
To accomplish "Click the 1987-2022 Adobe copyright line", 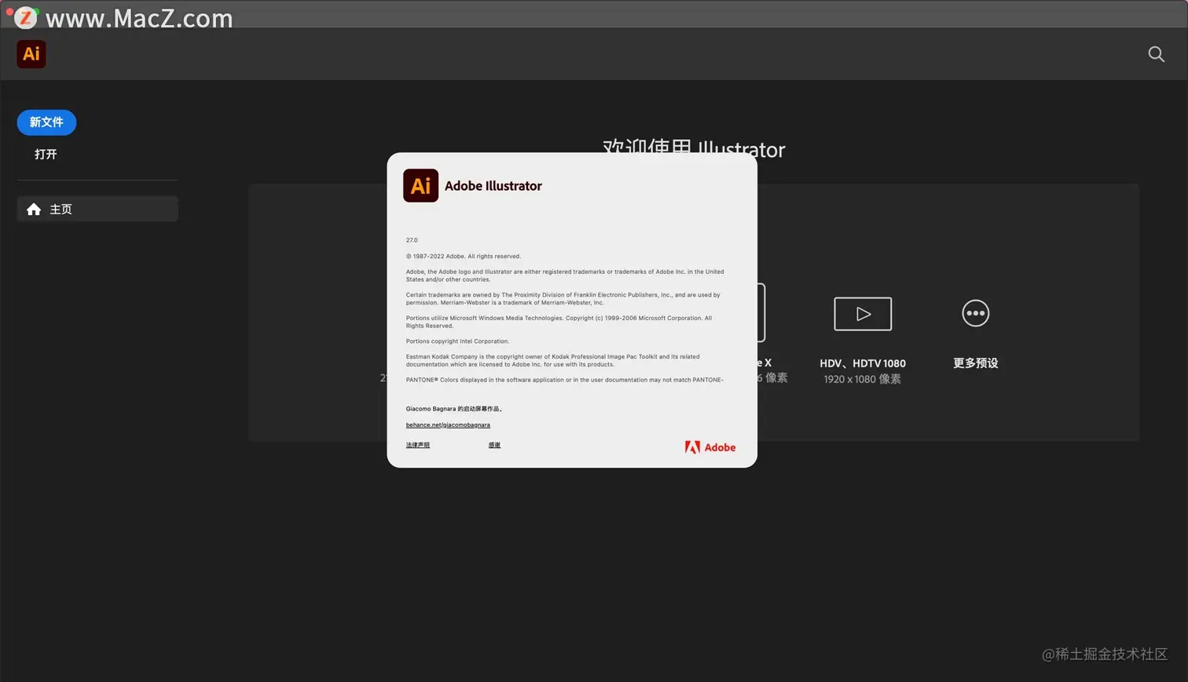I will (x=464, y=256).
